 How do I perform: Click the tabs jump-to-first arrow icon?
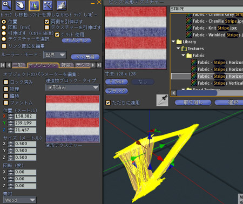3,65
